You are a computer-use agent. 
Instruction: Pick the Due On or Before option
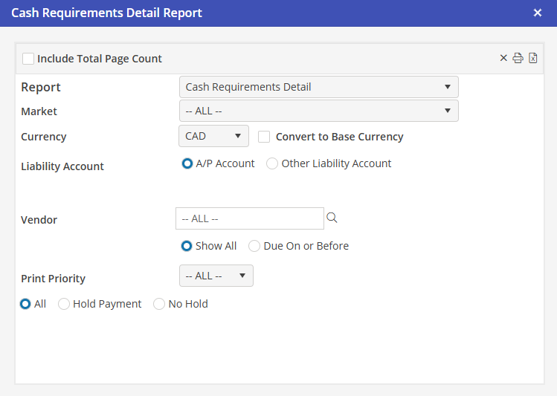[x=254, y=246]
